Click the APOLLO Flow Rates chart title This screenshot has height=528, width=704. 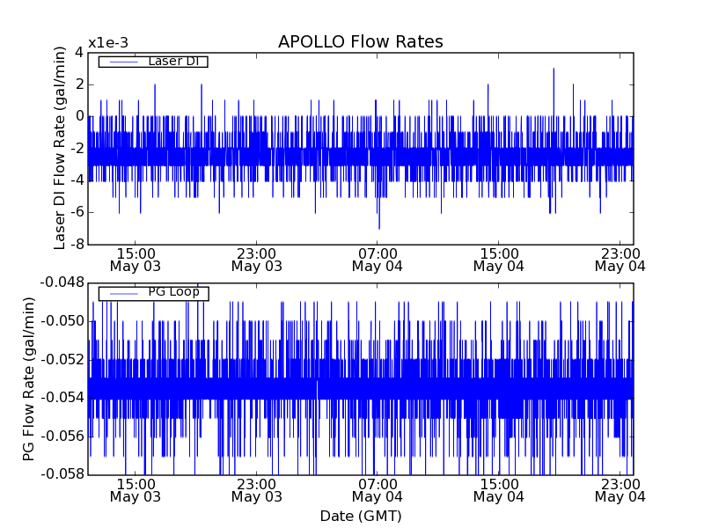[360, 42]
